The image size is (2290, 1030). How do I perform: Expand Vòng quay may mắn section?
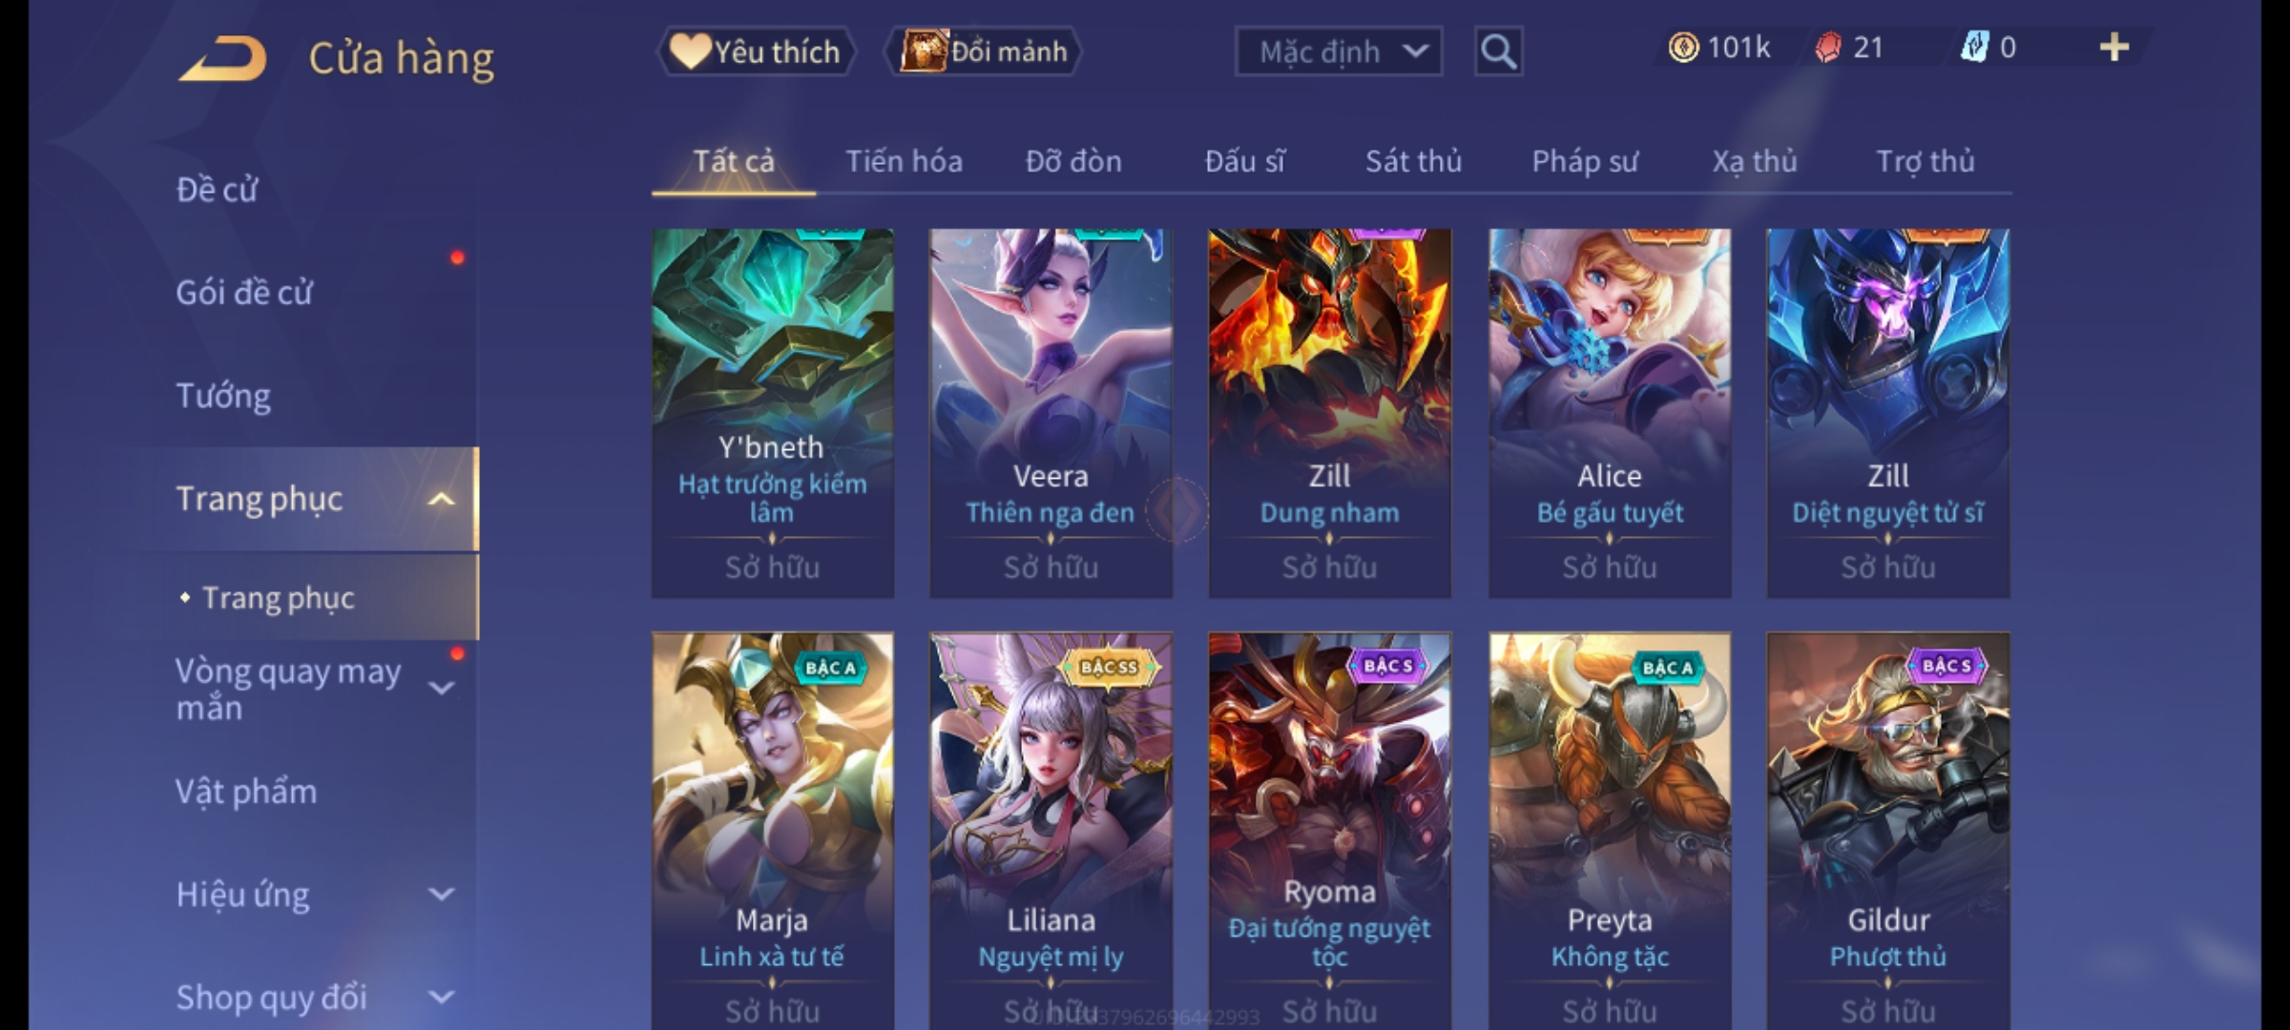coord(441,688)
